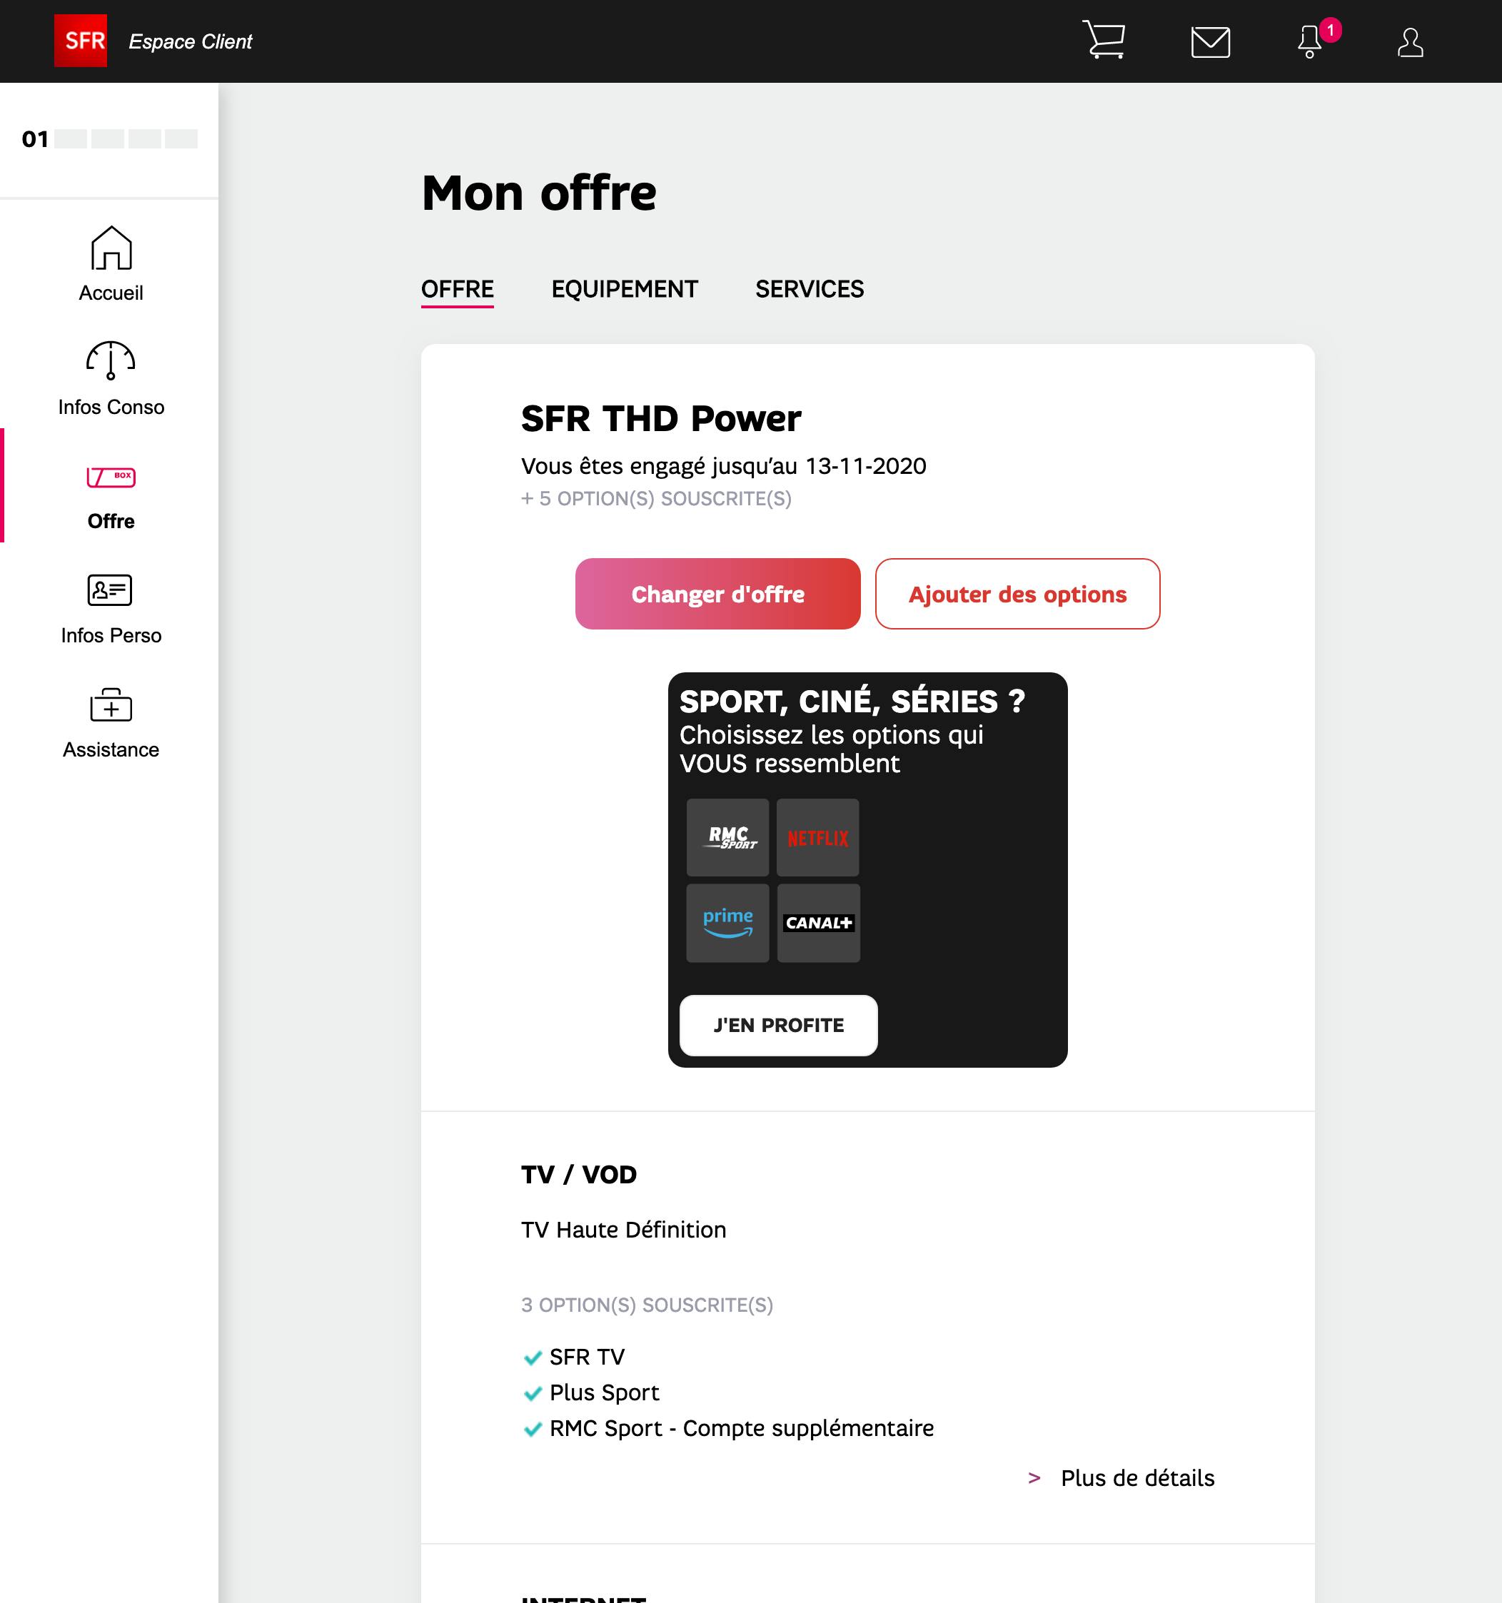Check the notifications bell
Viewport: 1502px width, 1603px height.
[1310, 42]
